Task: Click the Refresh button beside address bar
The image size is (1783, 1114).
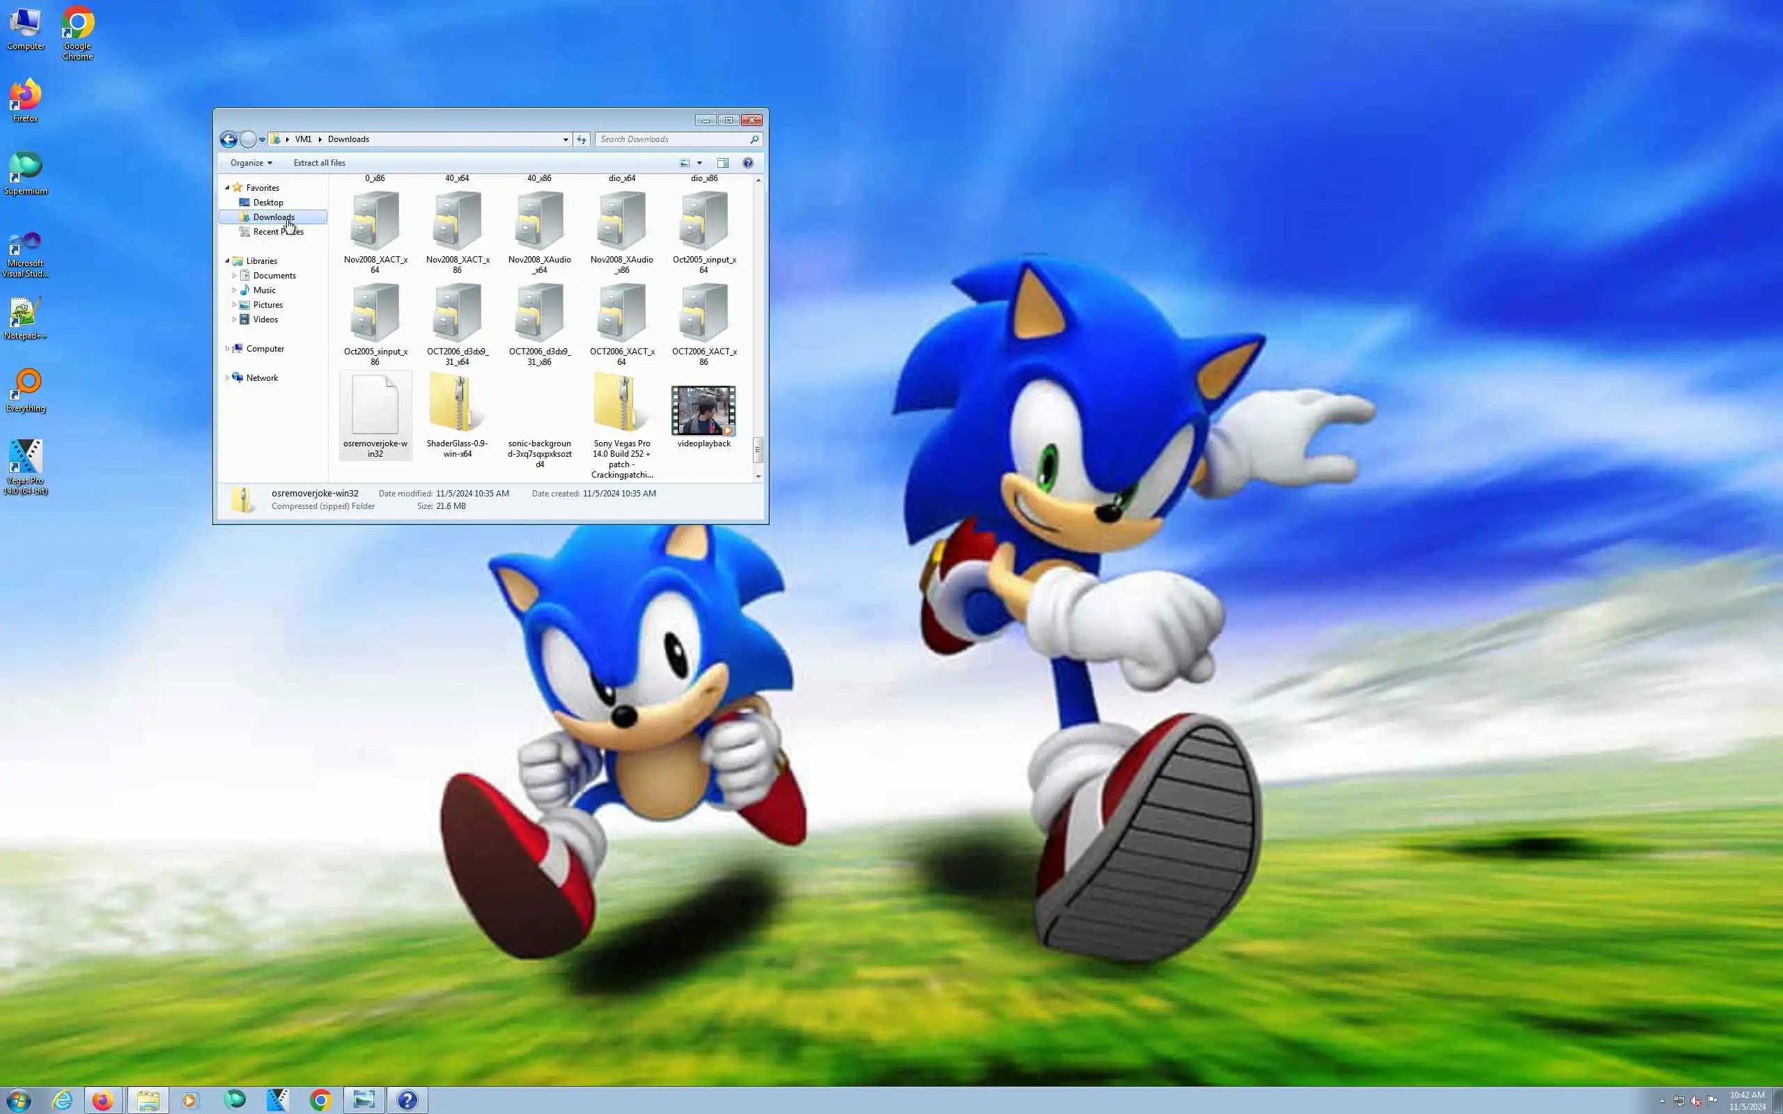Action: tap(582, 139)
